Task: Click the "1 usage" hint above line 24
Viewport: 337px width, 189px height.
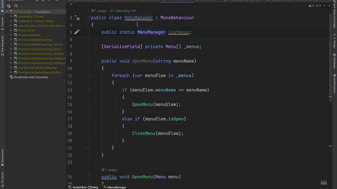Action: pos(109,170)
